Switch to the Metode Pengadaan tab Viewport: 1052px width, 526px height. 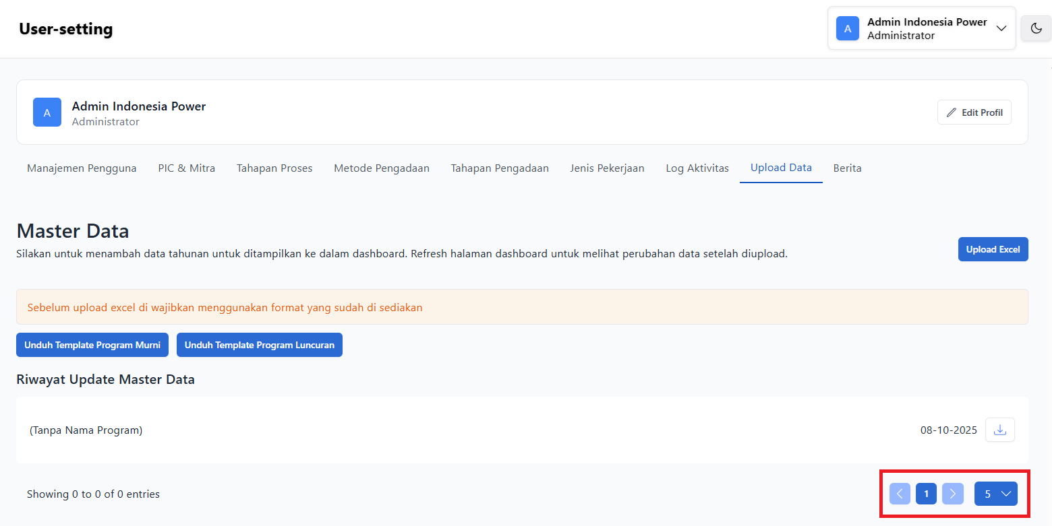(382, 168)
